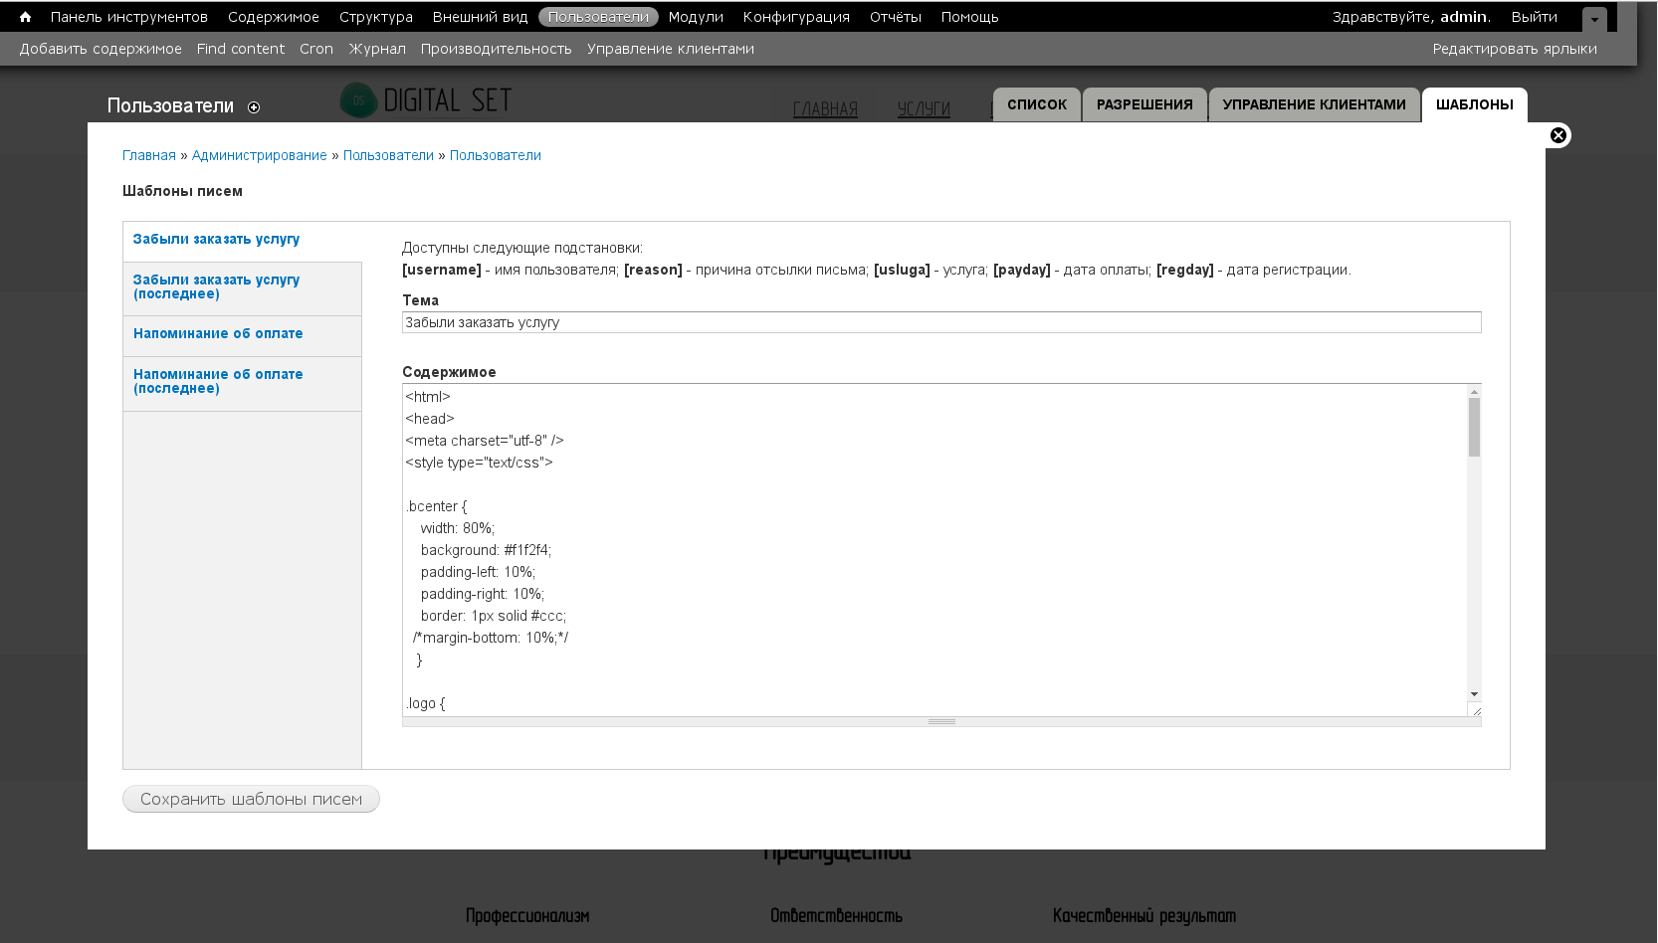Click Редактировать ярлыки link
Image resolution: width=1658 pixels, height=943 pixels.
click(x=1514, y=49)
